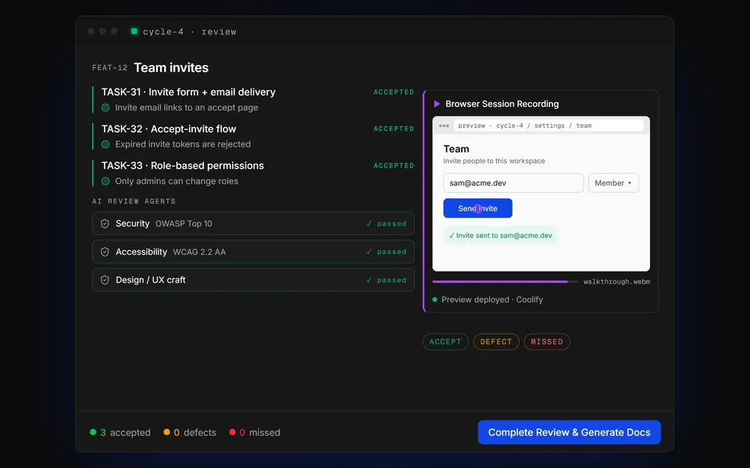Open the Design / UX craft agent row
Screen dimensions: 750x468
pyautogui.click(x=253, y=280)
